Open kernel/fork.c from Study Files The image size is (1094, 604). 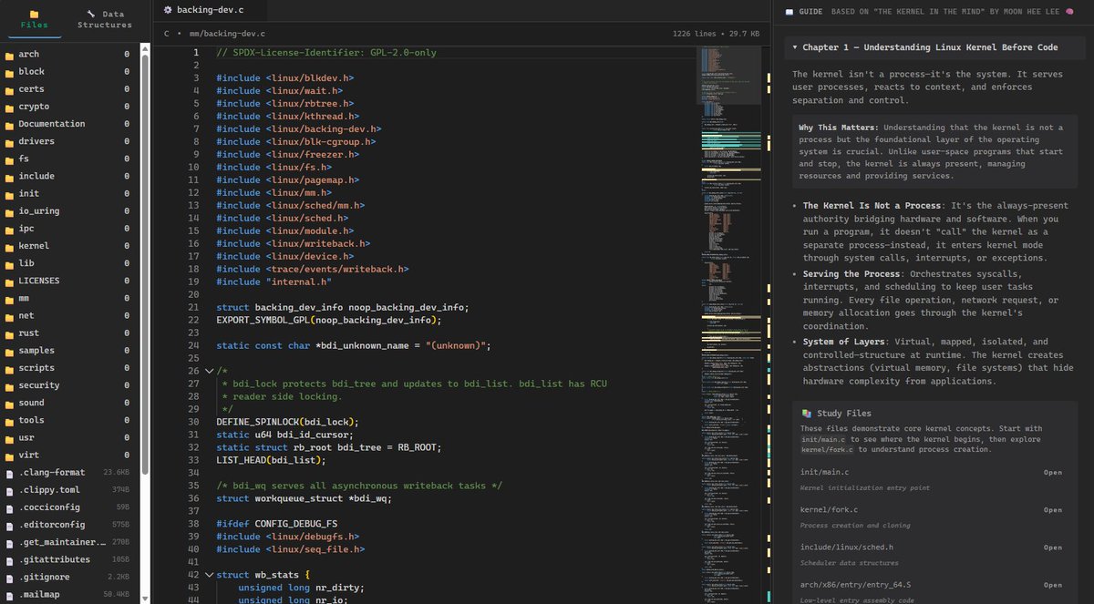(1052, 510)
